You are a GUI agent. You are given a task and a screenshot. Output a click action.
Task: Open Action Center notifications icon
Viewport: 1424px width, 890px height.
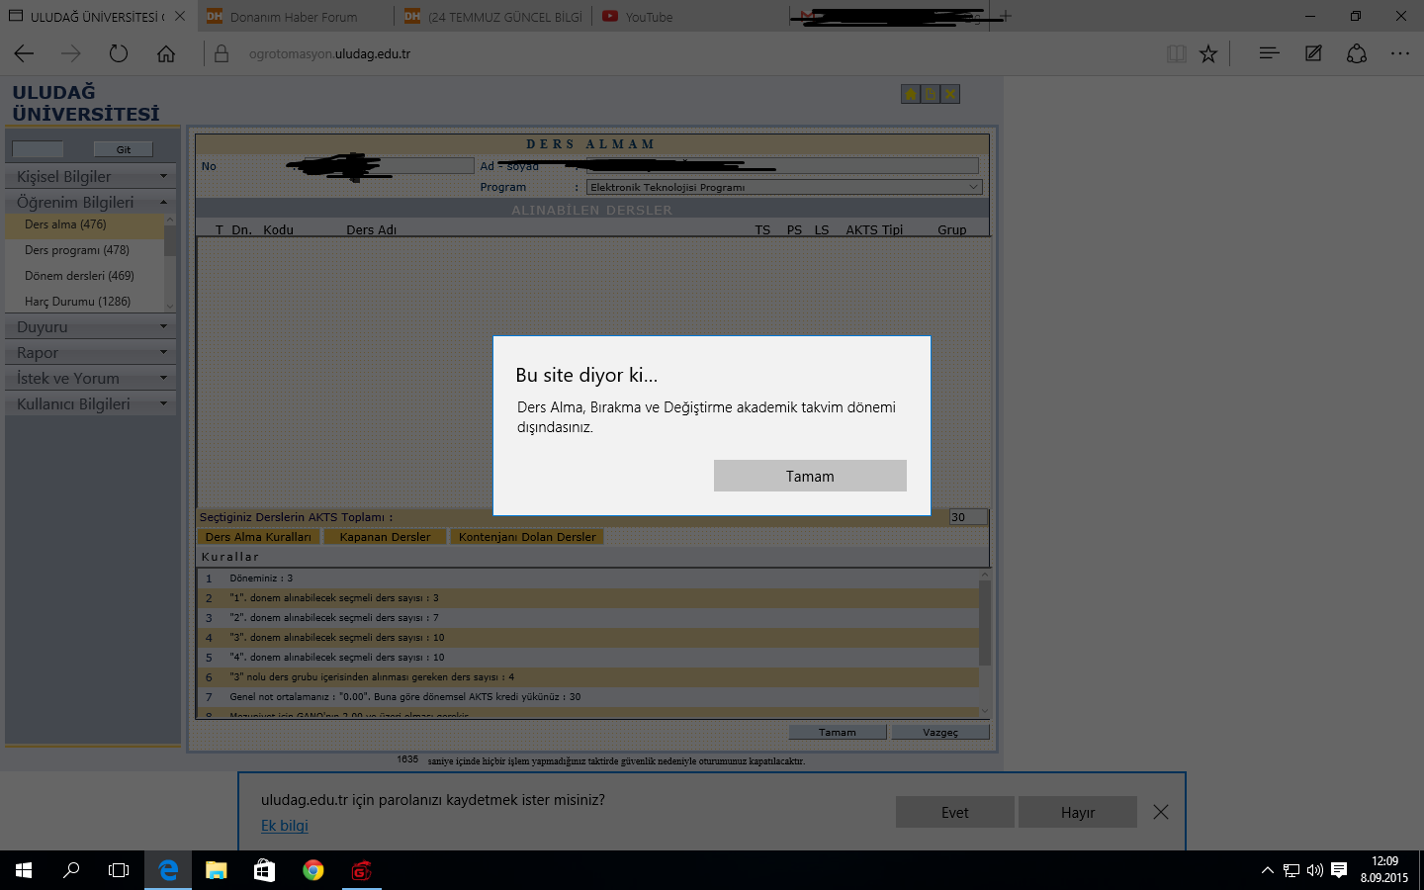click(x=1339, y=870)
